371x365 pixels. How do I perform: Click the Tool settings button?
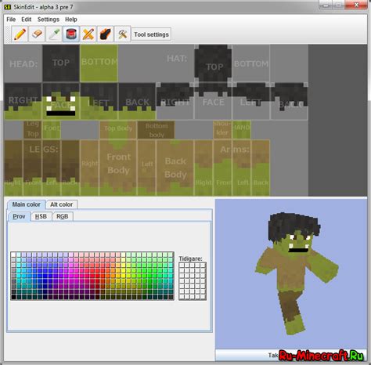click(x=151, y=34)
